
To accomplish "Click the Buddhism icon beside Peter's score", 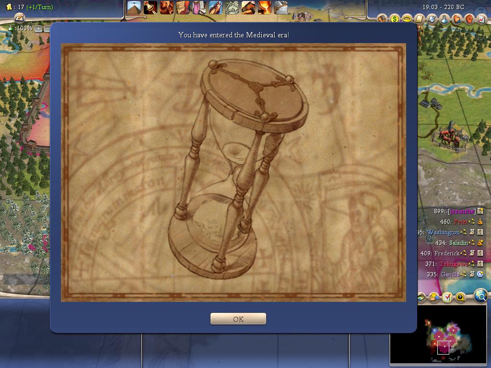I will pyautogui.click(x=480, y=221).
